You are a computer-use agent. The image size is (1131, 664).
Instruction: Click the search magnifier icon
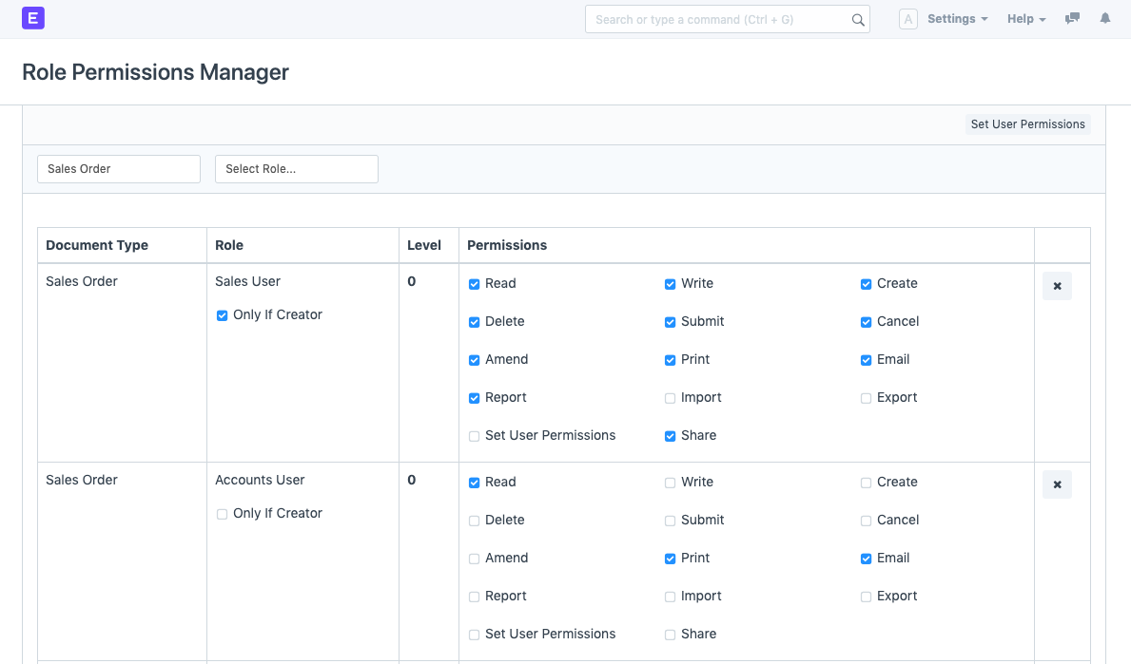[x=857, y=19]
